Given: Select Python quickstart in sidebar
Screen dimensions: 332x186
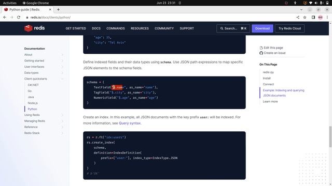Looking at the screenshot, I should (32, 109).
